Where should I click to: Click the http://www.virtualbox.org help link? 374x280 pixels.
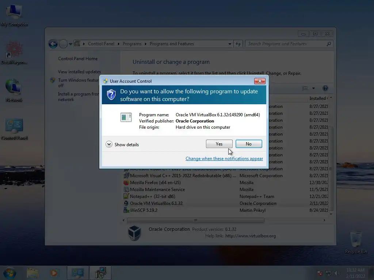(251, 236)
